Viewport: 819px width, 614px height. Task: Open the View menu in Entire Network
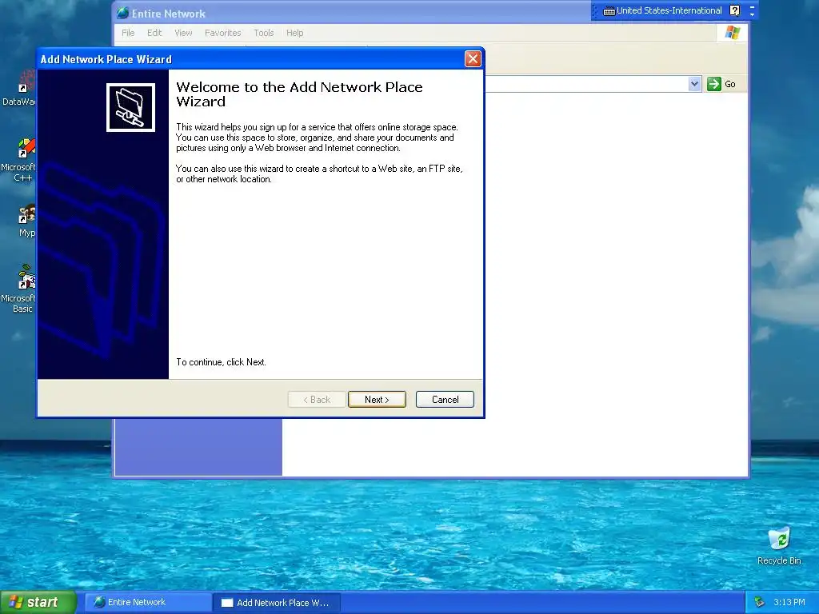point(183,33)
